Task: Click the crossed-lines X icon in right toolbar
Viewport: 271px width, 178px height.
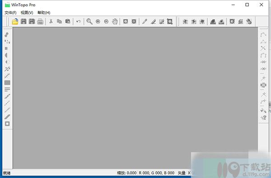Action: pos(263,48)
